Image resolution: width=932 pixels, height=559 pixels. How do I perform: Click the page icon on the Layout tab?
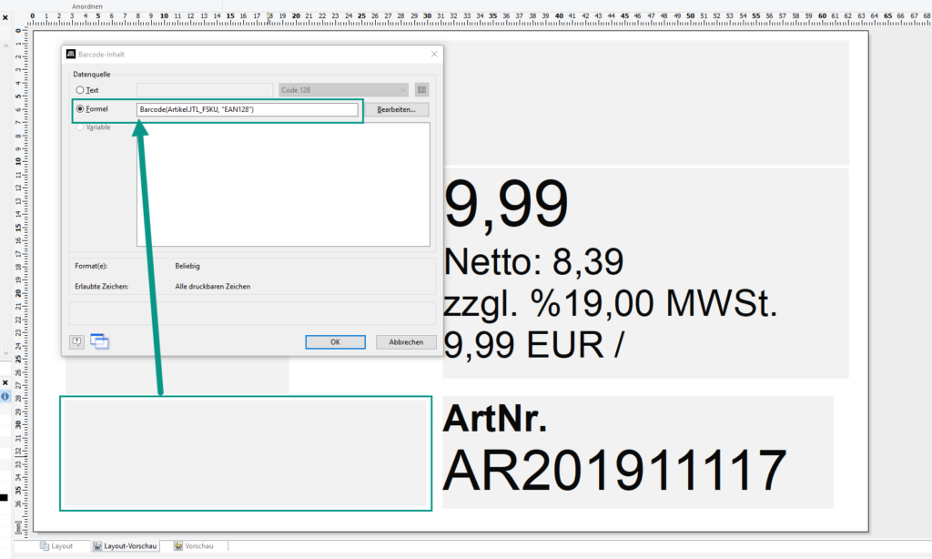pos(45,545)
